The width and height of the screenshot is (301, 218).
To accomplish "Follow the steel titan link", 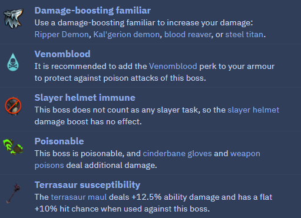I will (x=244, y=35).
